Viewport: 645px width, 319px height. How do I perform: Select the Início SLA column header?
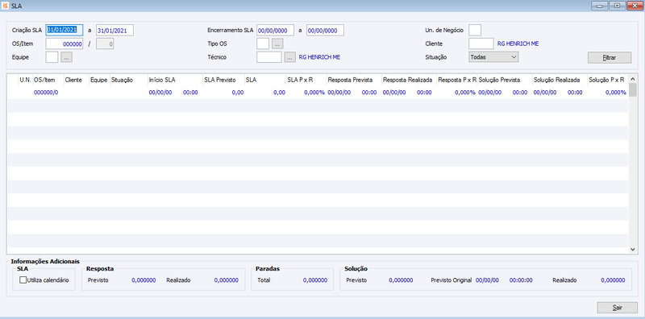175,81
